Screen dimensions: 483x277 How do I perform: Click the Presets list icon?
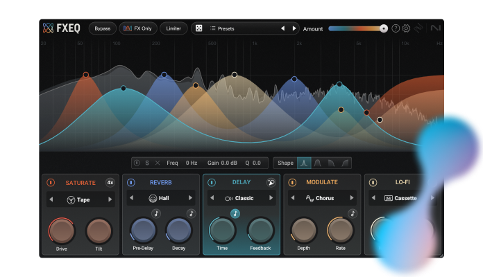click(212, 28)
